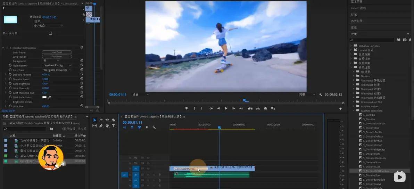Toggle A1 source patching button

click(125, 175)
